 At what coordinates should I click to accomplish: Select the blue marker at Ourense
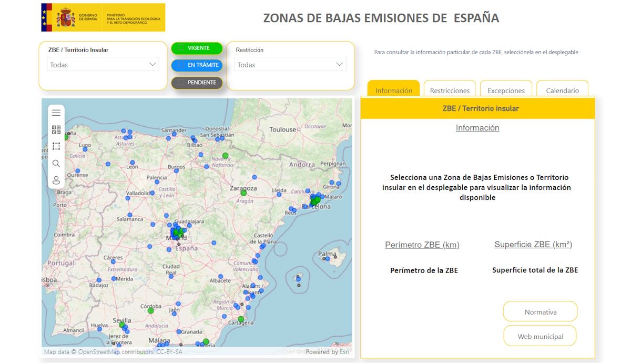77,170
